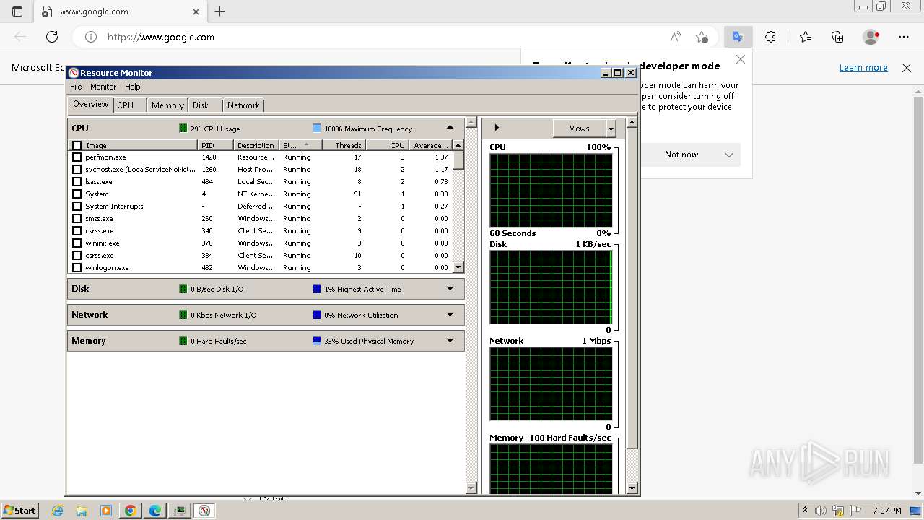Close the developer mode popup
Image resolution: width=924 pixels, height=520 pixels.
click(740, 59)
